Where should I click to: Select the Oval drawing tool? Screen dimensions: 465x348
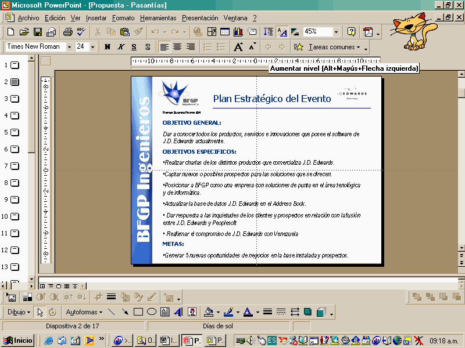152,312
